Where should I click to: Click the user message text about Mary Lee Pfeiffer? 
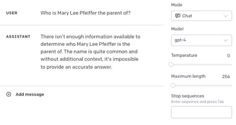[x=86, y=13]
